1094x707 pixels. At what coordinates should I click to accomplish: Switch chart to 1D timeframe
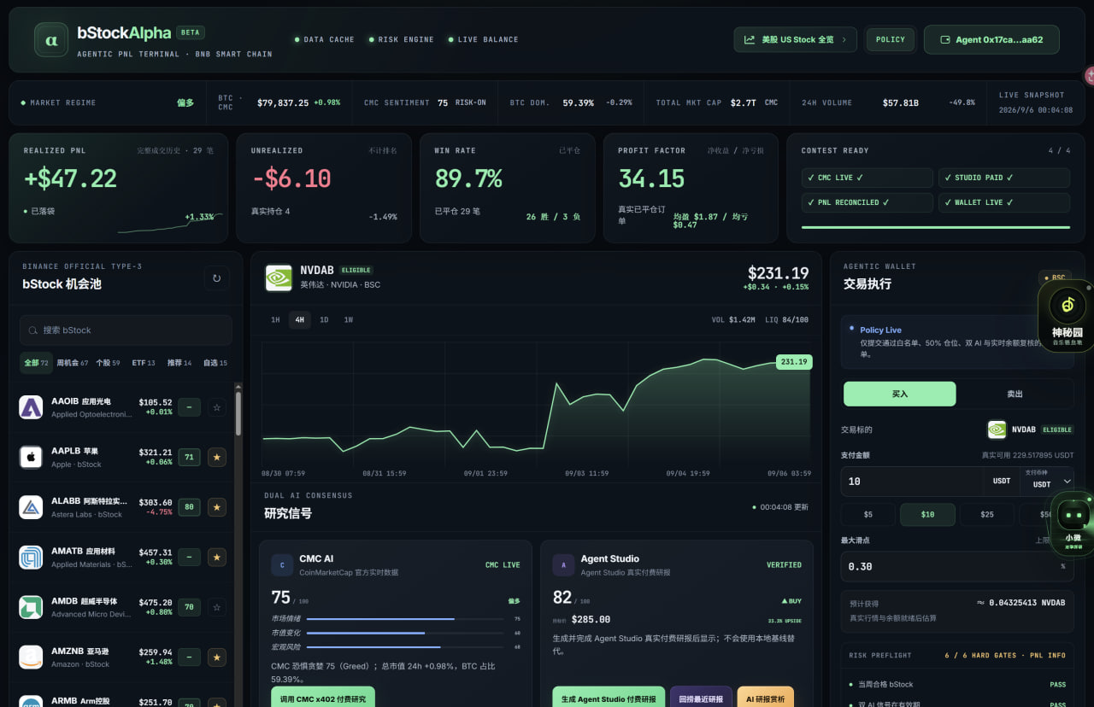324,320
